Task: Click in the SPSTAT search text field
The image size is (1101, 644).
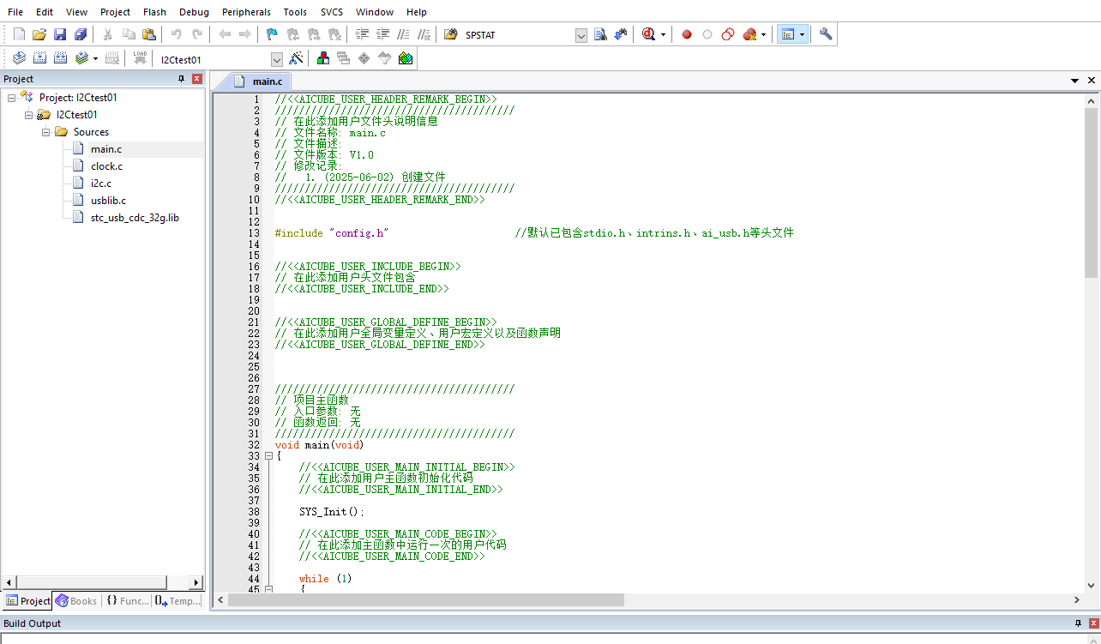Action: pyautogui.click(x=518, y=35)
